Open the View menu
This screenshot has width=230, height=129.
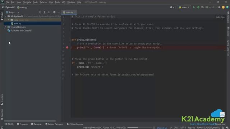19,2
